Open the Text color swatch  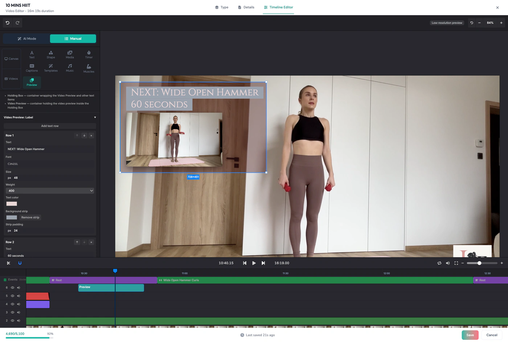(12, 204)
